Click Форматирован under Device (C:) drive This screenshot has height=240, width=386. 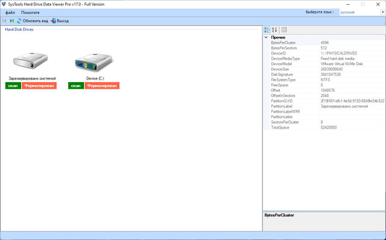(x=102, y=86)
